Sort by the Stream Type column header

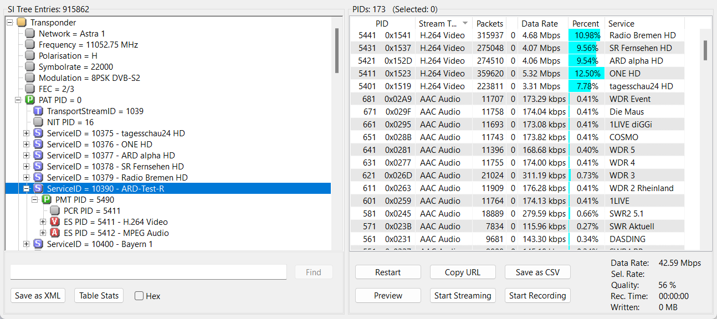click(444, 23)
